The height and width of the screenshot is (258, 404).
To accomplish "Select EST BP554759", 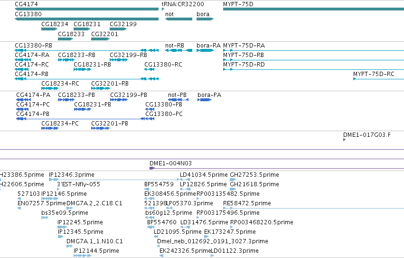I will coord(146,189).
